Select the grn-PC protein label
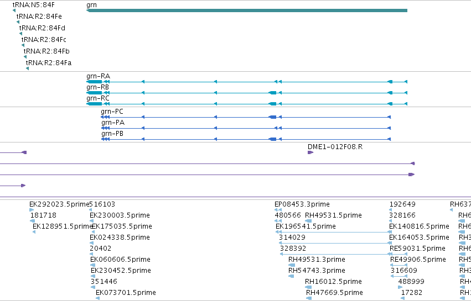The image size is (471, 301). (112, 112)
